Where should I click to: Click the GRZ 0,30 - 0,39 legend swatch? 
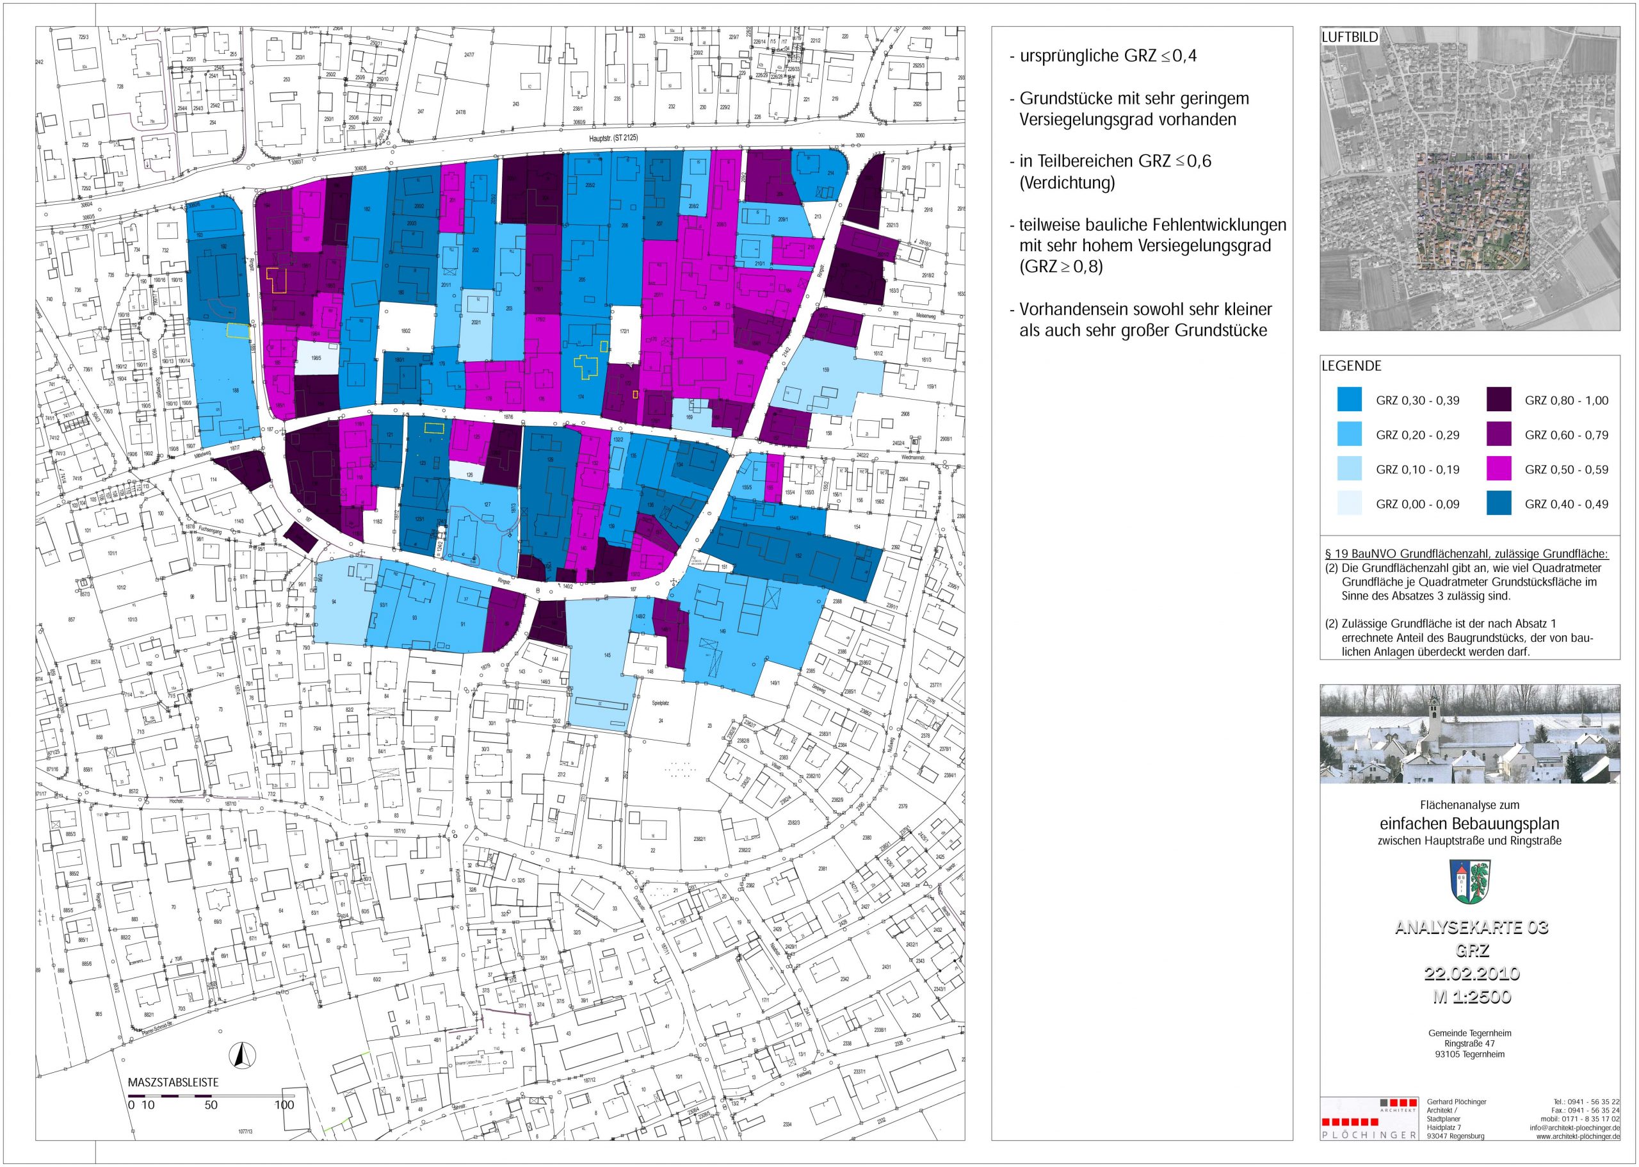(1350, 400)
